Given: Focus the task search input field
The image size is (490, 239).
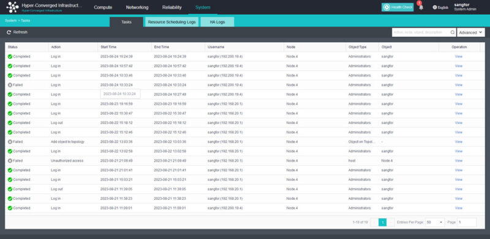Looking at the screenshot, I should pos(421,32).
